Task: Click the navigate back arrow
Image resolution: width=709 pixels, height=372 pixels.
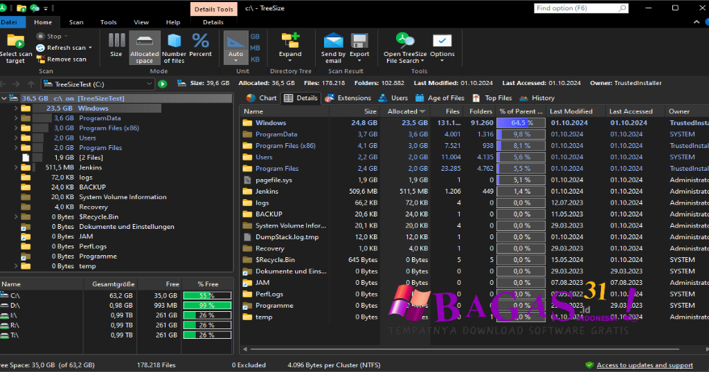Action: (x=3, y=84)
